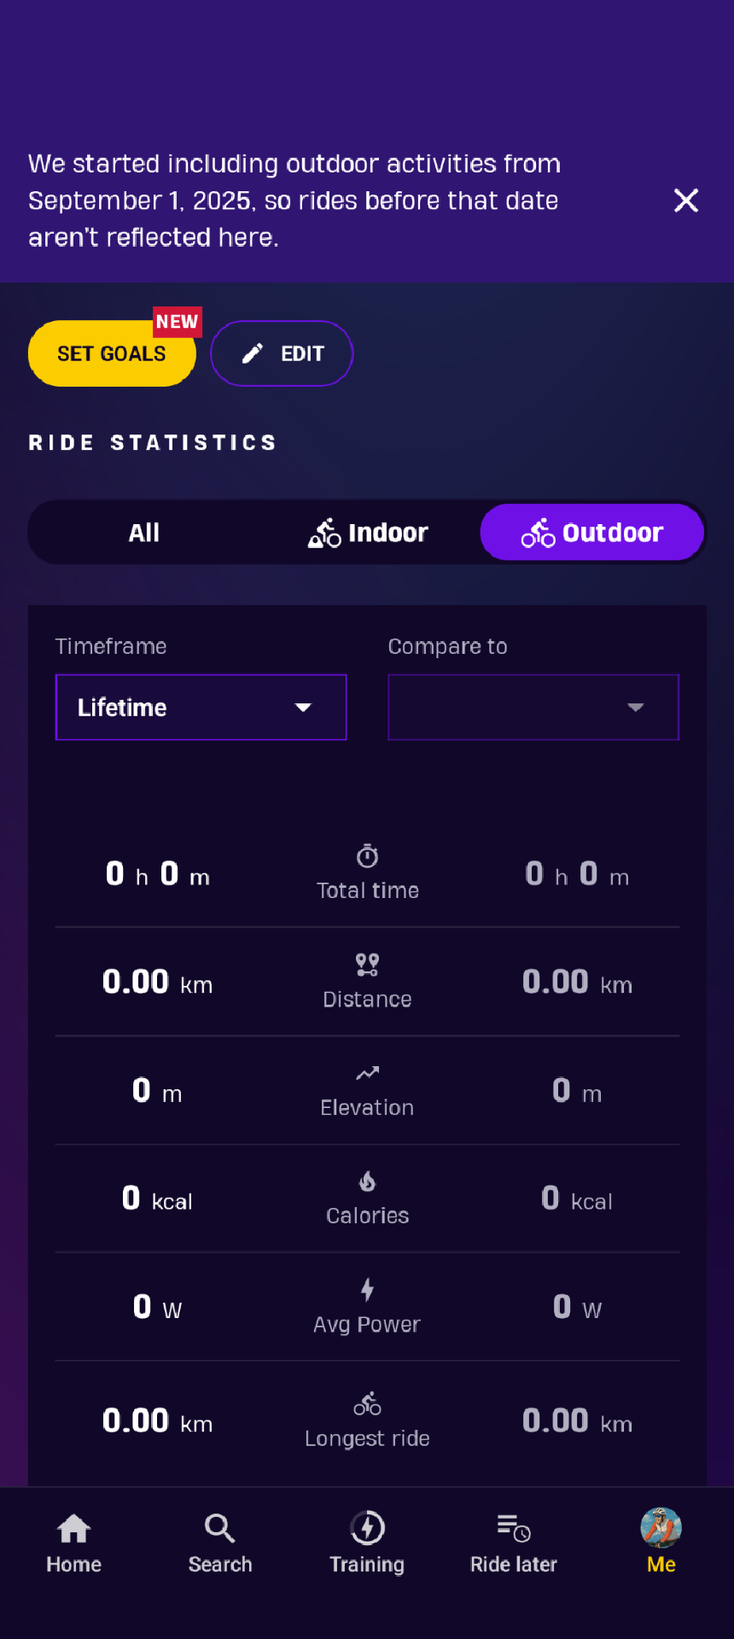Tap the Total time stopwatch icon
Image resolution: width=734 pixels, height=1639 pixels.
[368, 856]
